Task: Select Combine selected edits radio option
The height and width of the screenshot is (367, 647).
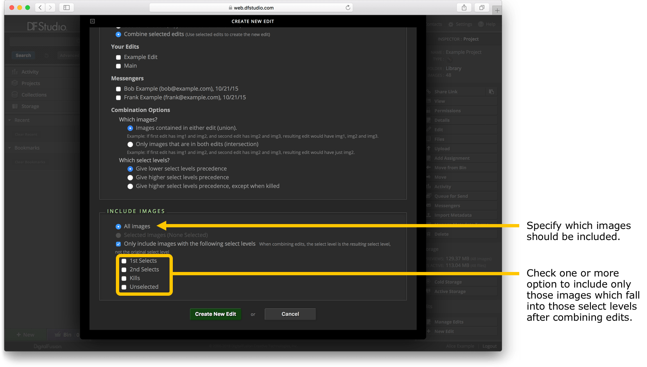Action: point(118,34)
